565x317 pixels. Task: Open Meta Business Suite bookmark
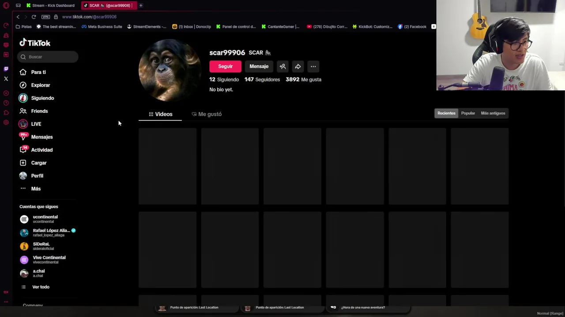point(102,26)
